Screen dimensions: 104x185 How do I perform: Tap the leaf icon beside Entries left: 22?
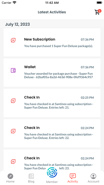[x=13, y=131]
